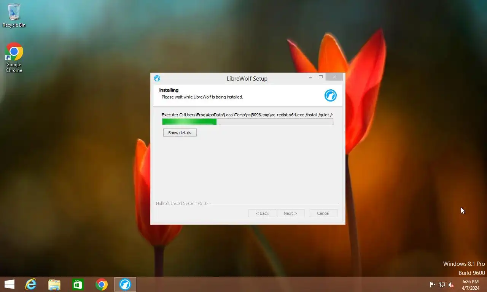Image resolution: width=487 pixels, height=292 pixels.
Task: Launch Chrome from the taskbar
Action: point(102,284)
